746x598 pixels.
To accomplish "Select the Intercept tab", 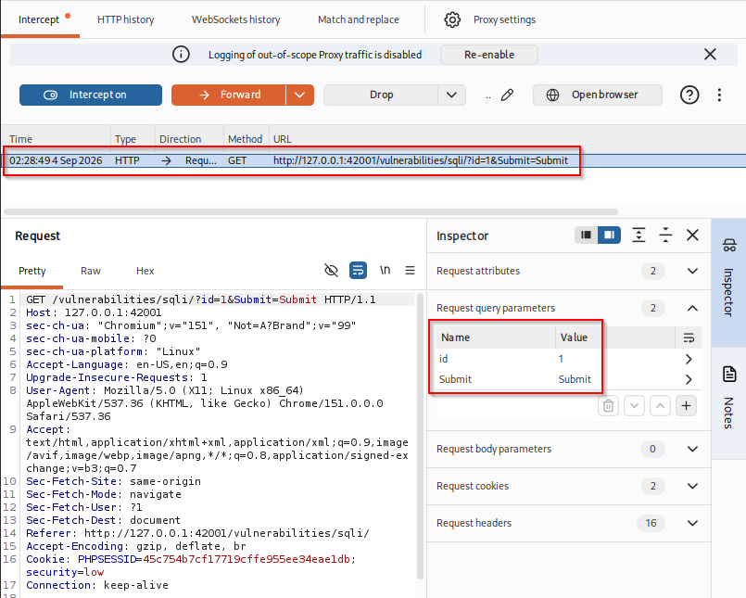I will click(39, 19).
